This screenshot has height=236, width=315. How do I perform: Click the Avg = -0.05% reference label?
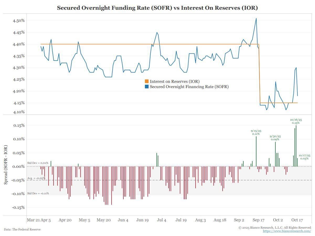tap(36, 178)
